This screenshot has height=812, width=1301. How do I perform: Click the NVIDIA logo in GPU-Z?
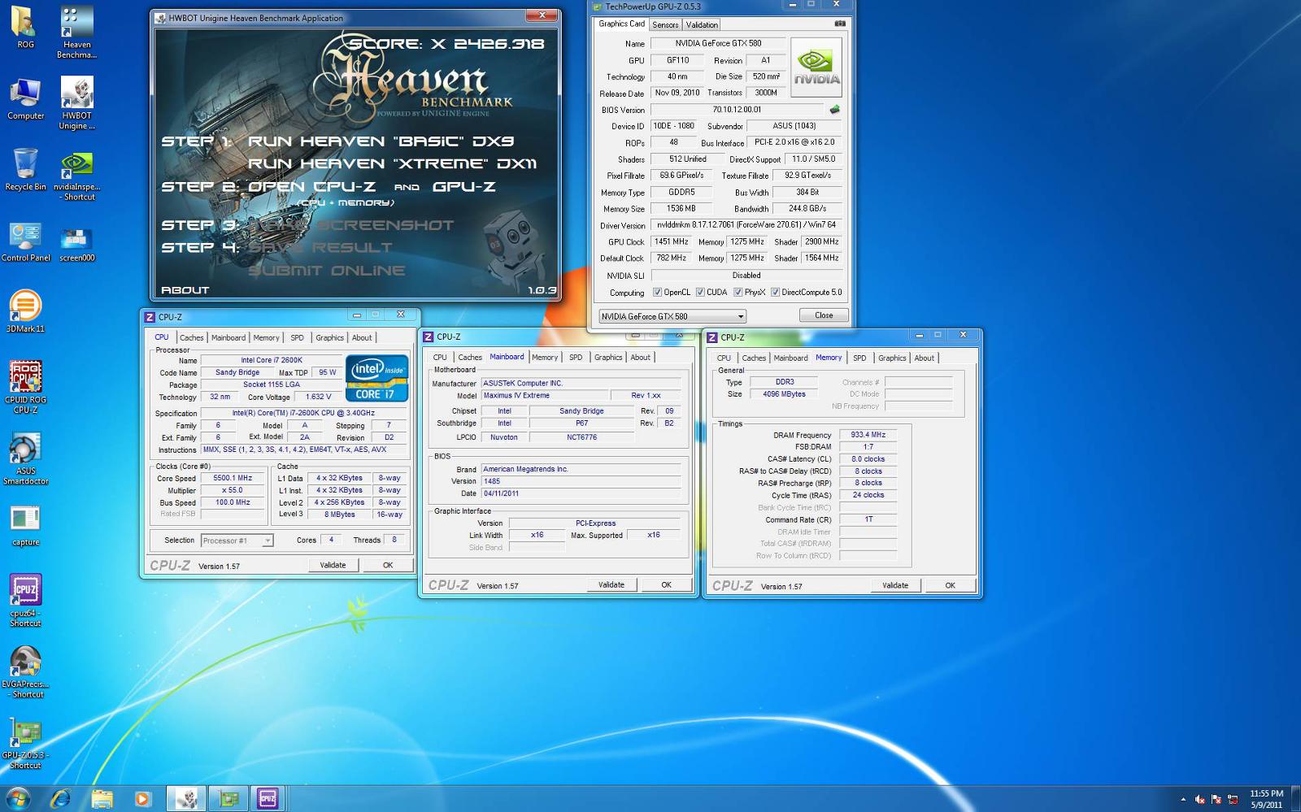(816, 67)
